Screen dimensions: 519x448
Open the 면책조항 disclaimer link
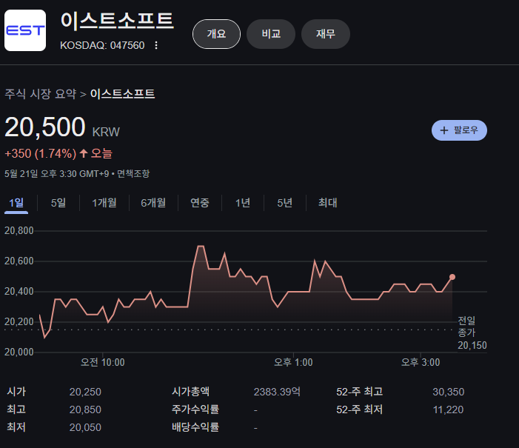(x=133, y=173)
